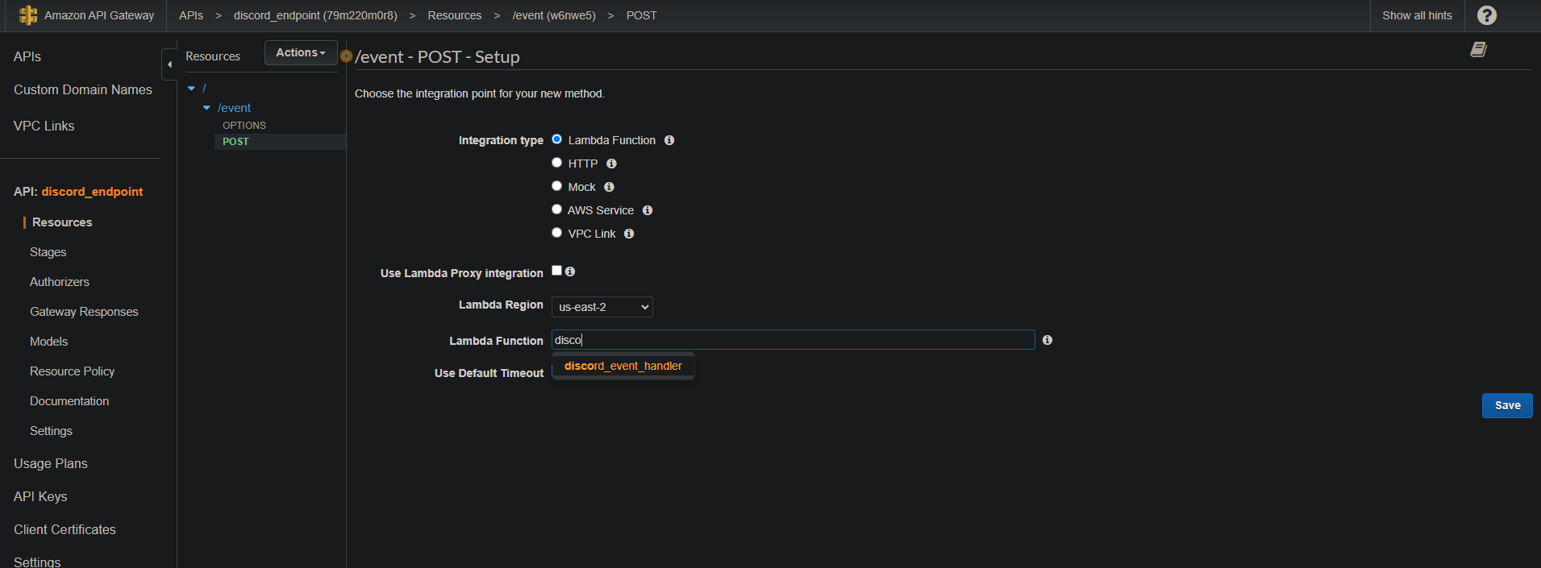Click info icon next to AWS Service
This screenshot has height=568, width=1541.
648,210
